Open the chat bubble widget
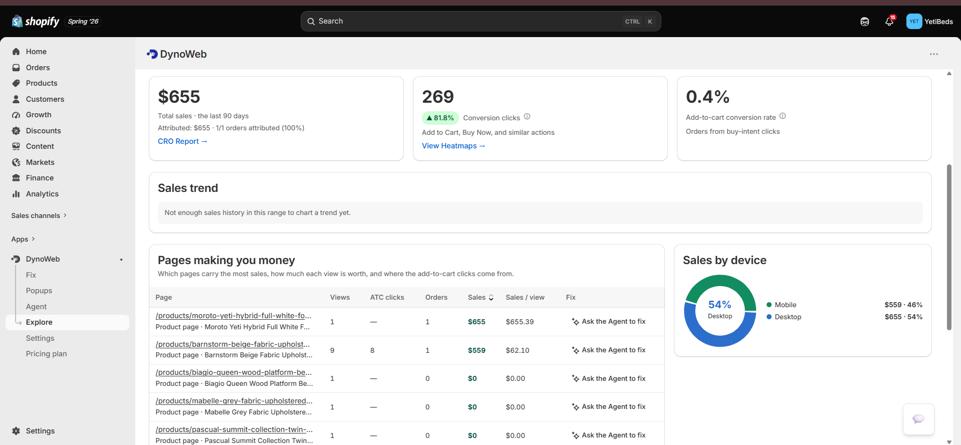This screenshot has height=445, width=961. point(918,419)
